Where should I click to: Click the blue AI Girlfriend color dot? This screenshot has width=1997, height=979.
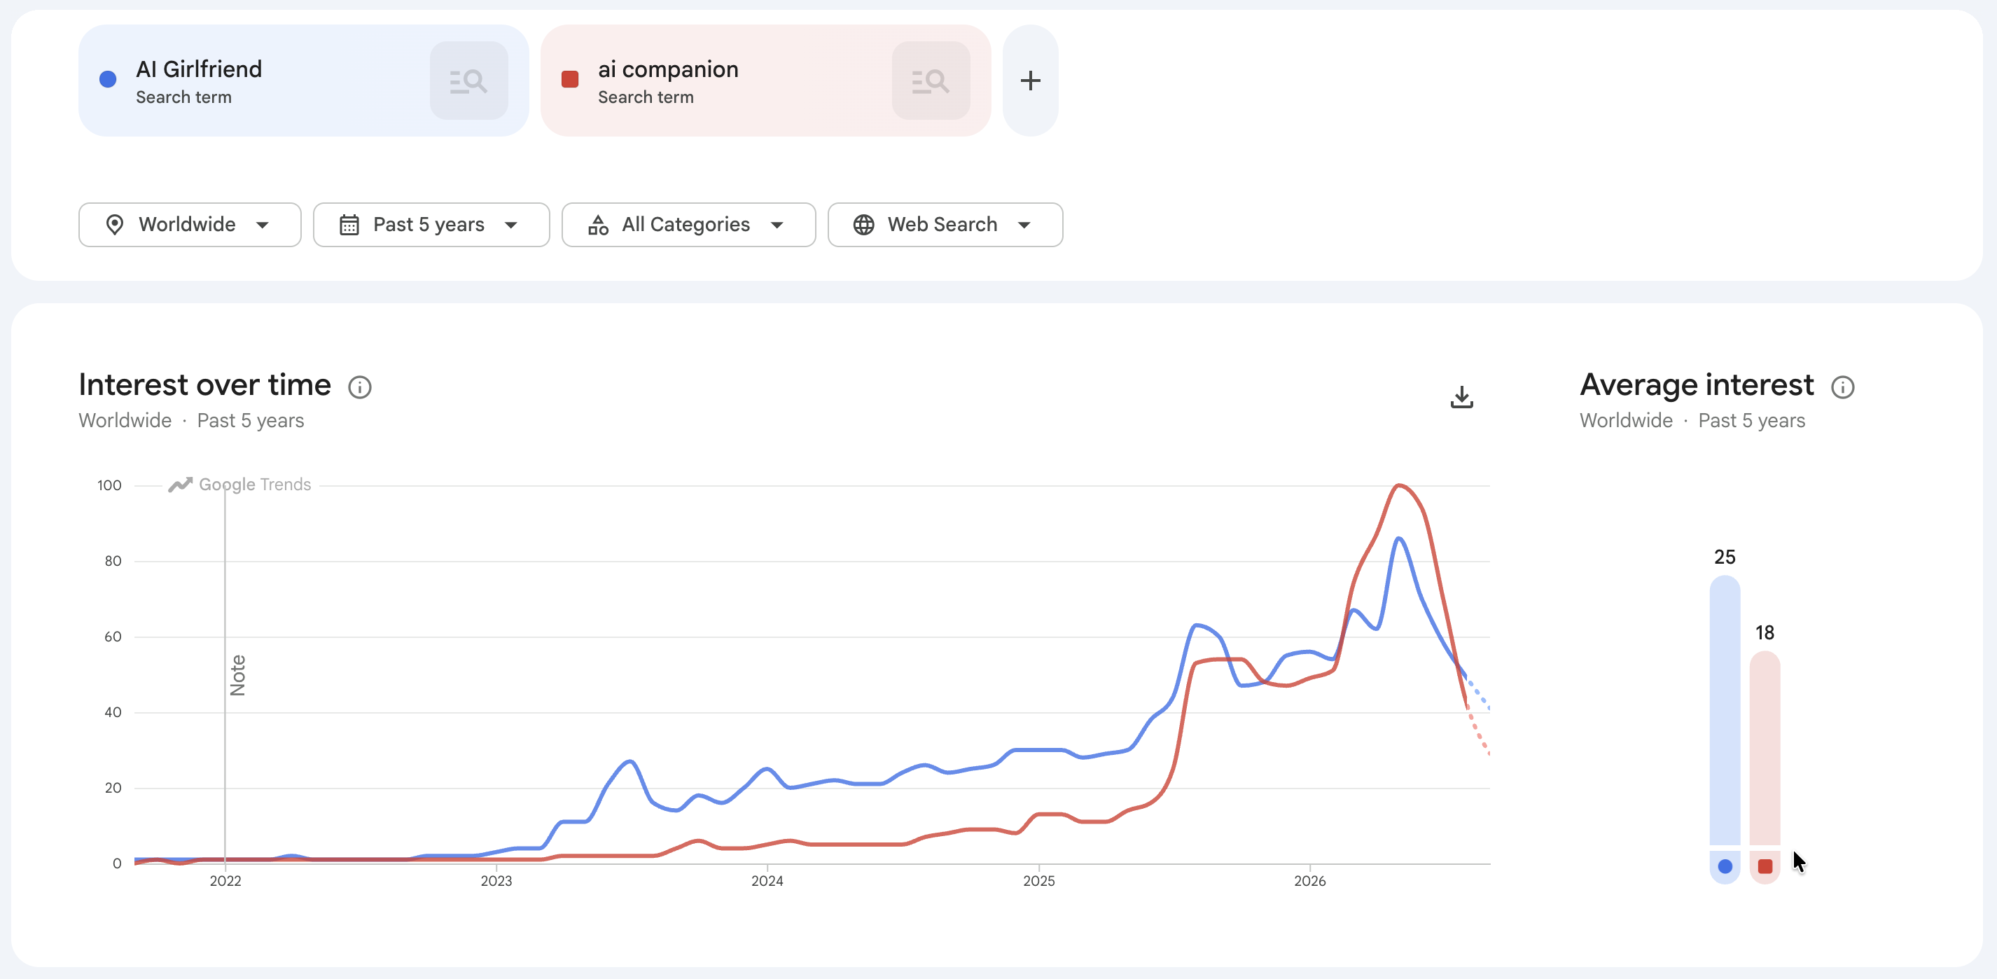pyautogui.click(x=109, y=79)
